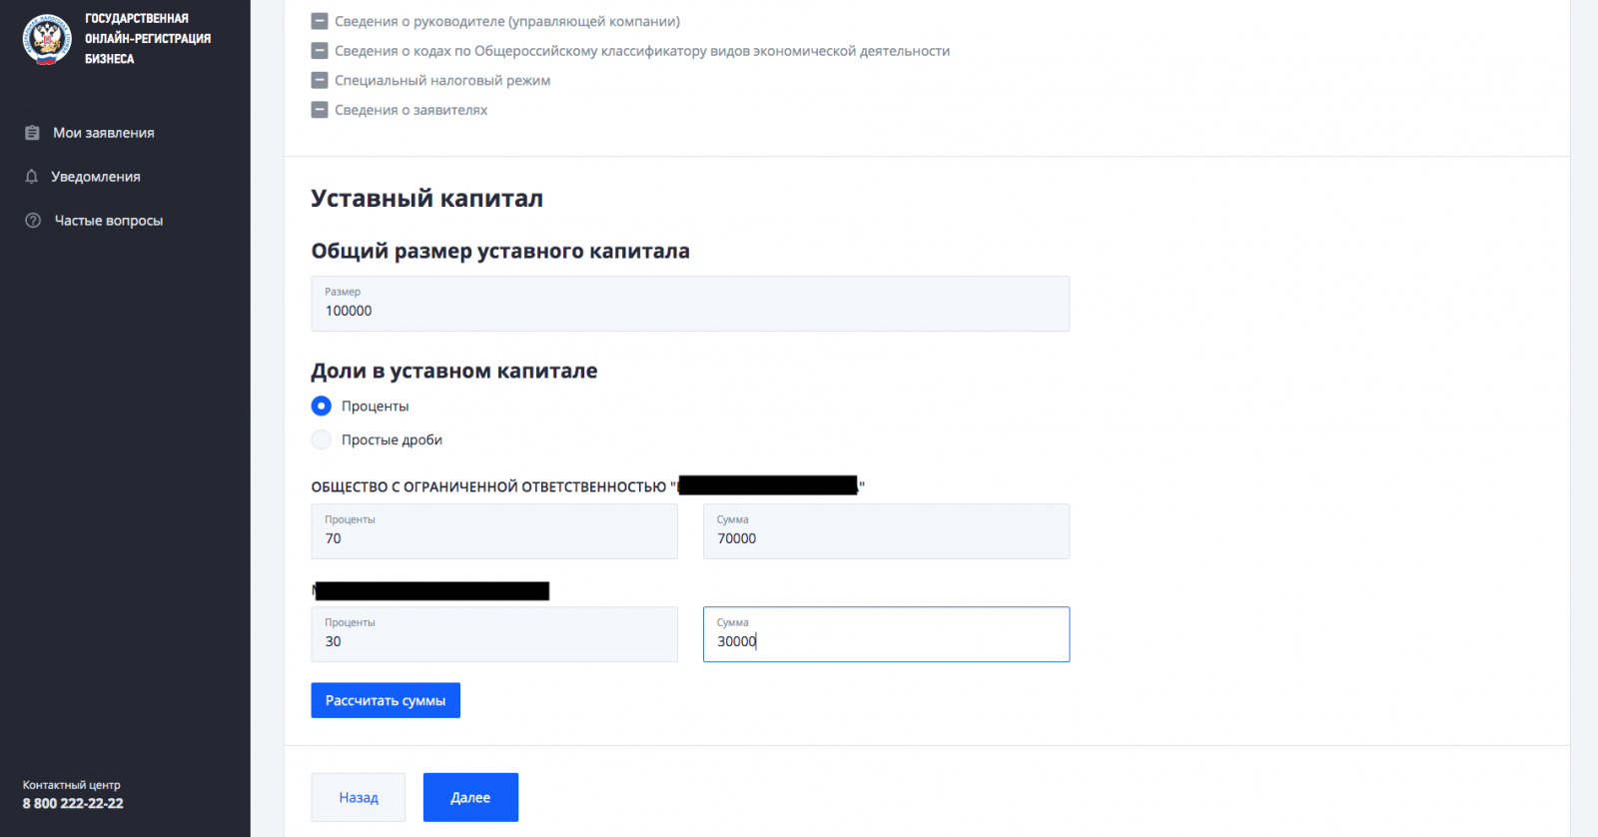Click the question mark icon for Частые вопросы
Screen dimensions: 1598x837
pyautogui.click(x=33, y=221)
